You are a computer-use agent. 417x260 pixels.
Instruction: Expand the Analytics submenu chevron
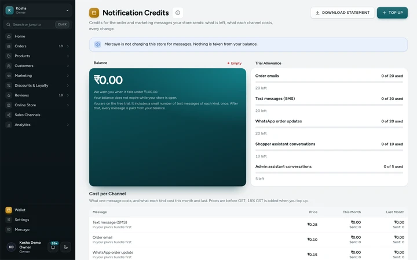[x=68, y=125]
